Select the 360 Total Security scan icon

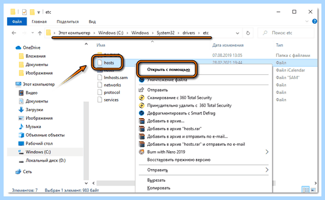141,98
